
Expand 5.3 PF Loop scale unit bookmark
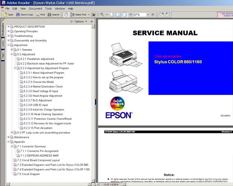tap(12, 132)
